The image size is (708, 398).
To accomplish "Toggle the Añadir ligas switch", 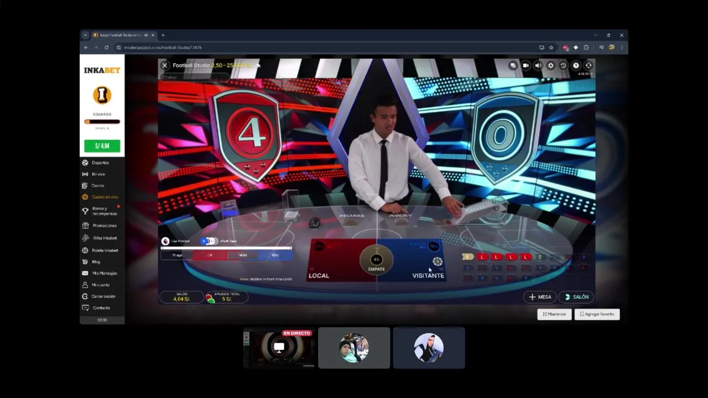I will click(209, 241).
